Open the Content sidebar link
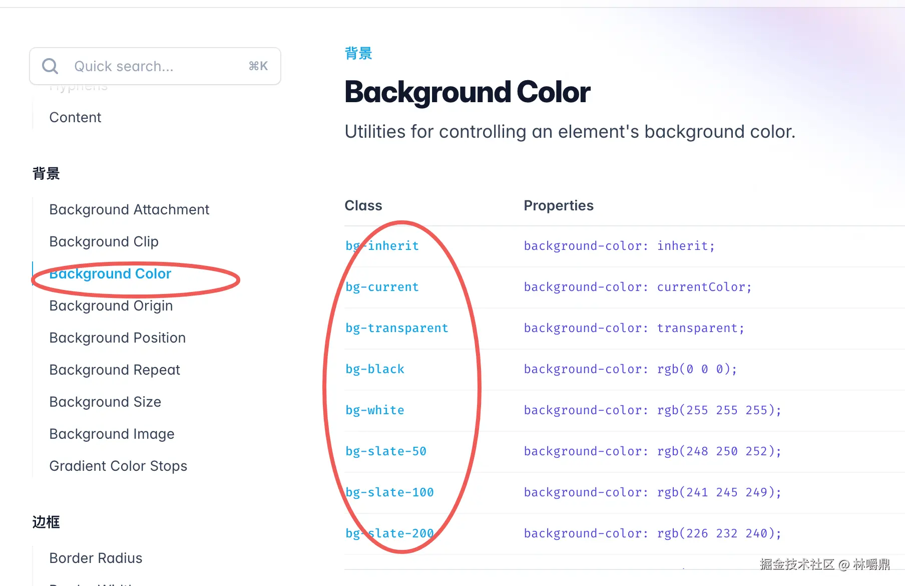Screen dimensions: 905x586 tap(75, 117)
